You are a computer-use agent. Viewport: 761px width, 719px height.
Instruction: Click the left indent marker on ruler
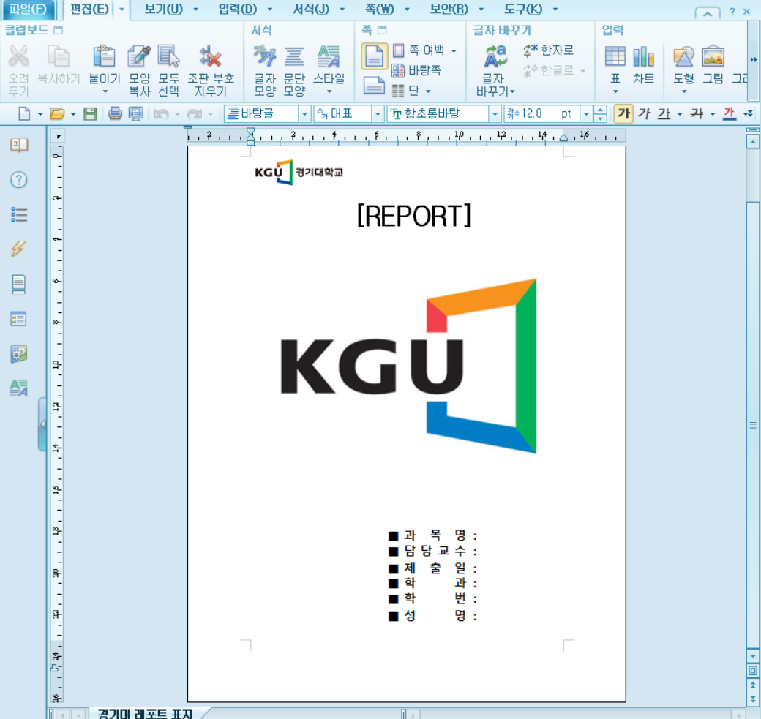click(250, 137)
